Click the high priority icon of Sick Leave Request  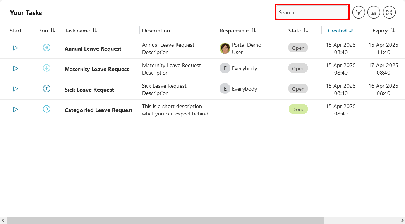point(46,89)
